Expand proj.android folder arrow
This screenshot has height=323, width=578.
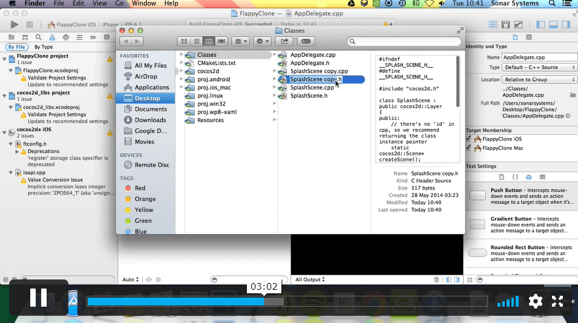click(274, 79)
